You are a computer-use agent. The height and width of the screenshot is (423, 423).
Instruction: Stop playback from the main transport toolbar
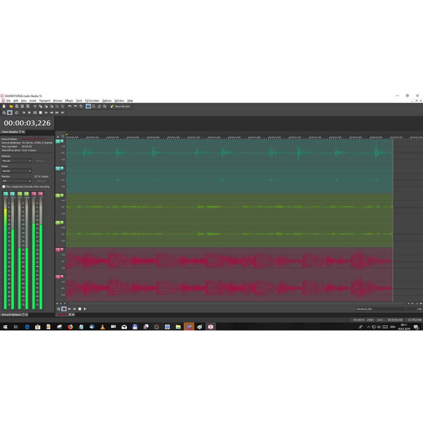(x=40, y=113)
